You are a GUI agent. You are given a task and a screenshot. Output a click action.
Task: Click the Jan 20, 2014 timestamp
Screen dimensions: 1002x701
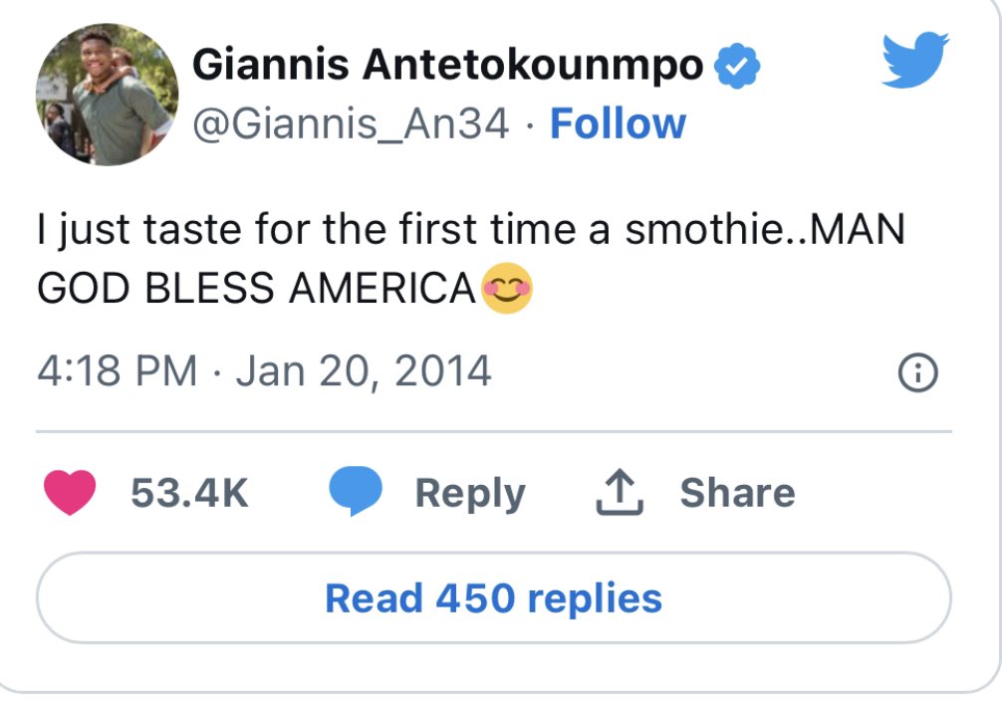[x=362, y=369]
